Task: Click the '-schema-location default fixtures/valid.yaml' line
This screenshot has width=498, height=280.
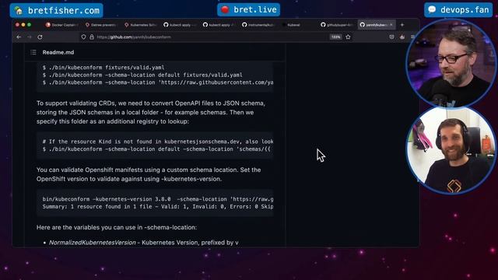Action: [x=142, y=75]
